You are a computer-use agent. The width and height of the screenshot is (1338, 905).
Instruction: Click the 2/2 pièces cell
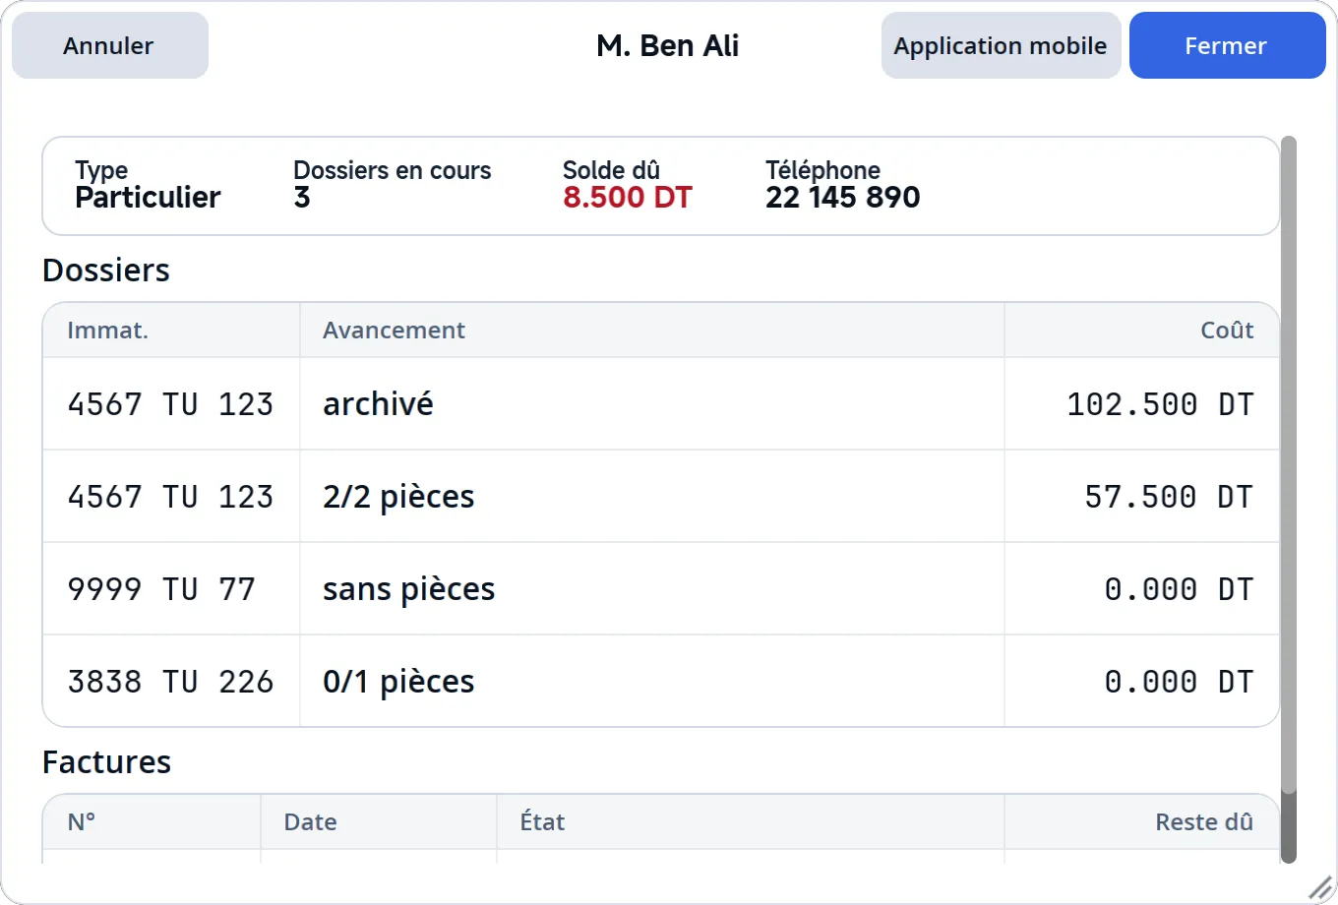651,496
